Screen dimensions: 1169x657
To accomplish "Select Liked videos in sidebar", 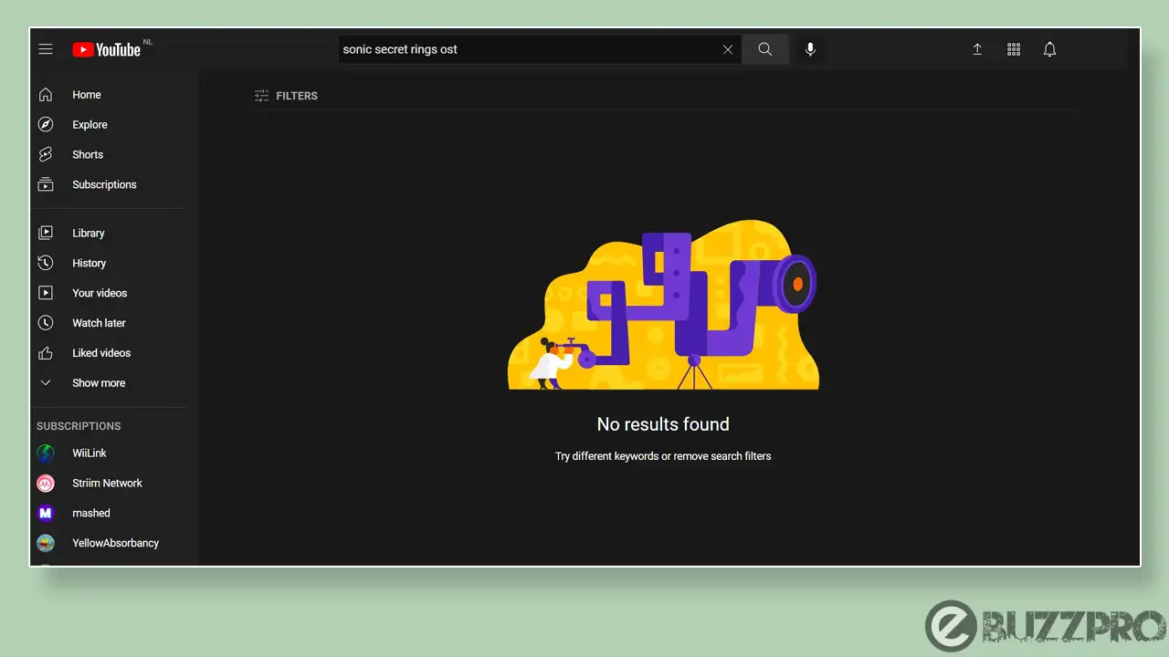I will [101, 353].
